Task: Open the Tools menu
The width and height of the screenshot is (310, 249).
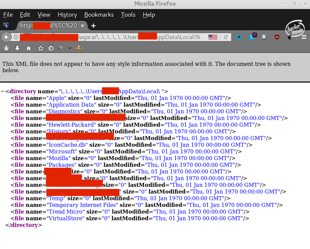Action: point(128,15)
